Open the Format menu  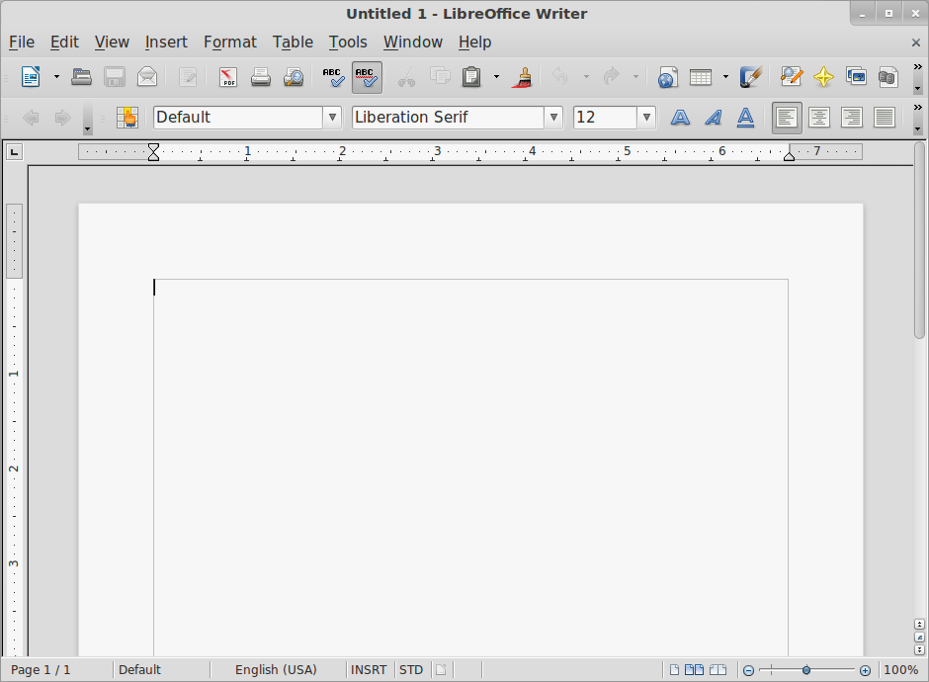pyautogui.click(x=229, y=42)
